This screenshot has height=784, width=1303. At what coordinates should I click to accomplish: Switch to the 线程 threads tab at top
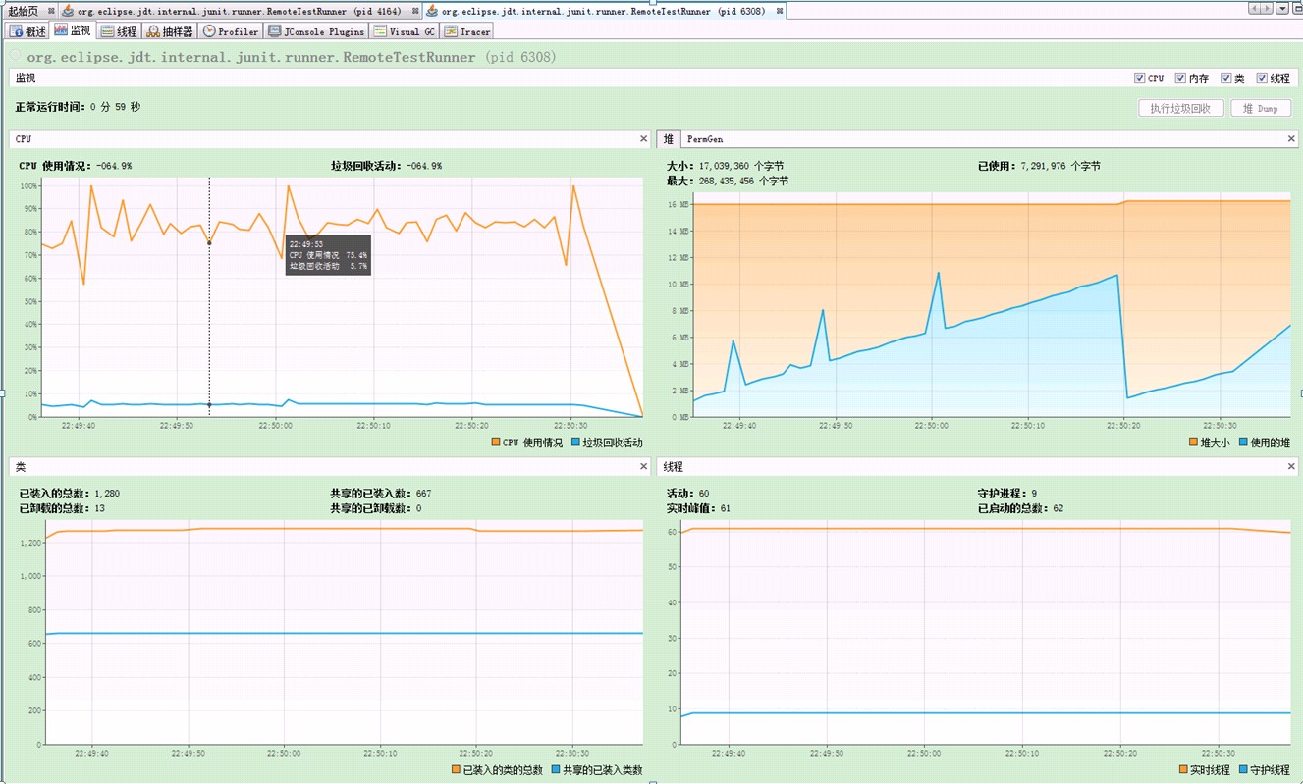click(119, 31)
